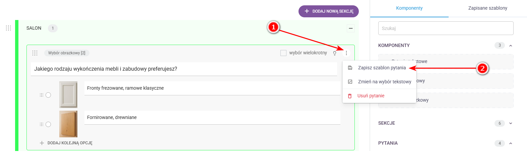Enable the wybór wielokrotny checkbox
Viewport: 527px width, 160px height.
283,53
